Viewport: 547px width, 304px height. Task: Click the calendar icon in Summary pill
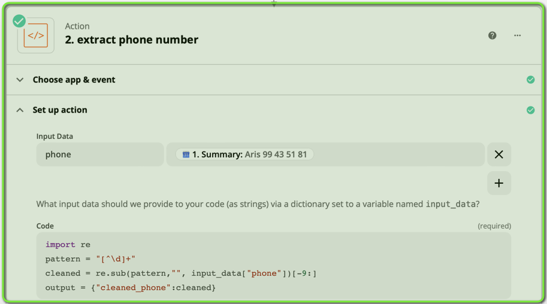186,154
